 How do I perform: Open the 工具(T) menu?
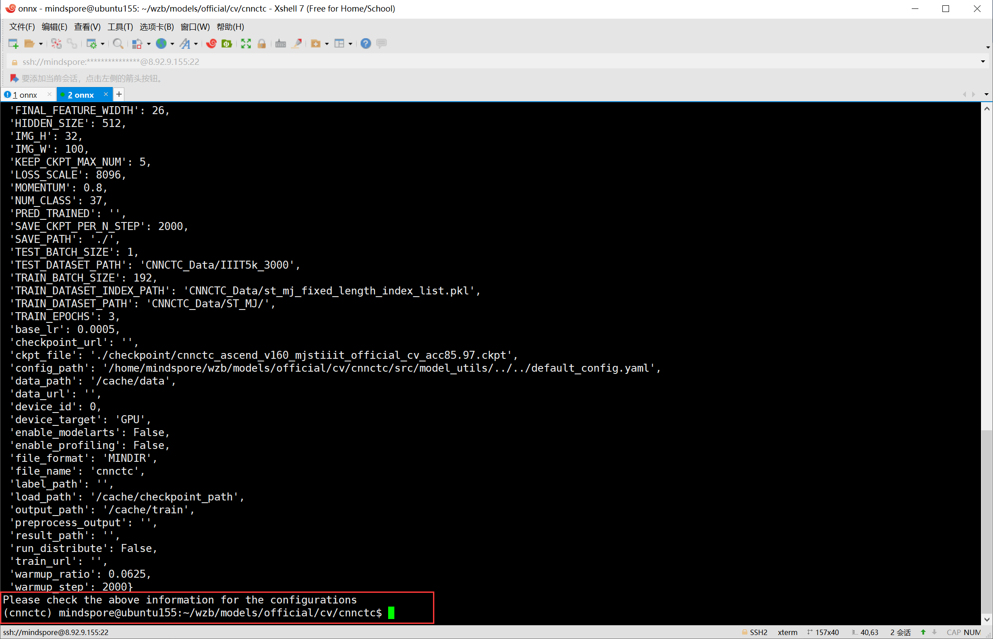(x=120, y=27)
